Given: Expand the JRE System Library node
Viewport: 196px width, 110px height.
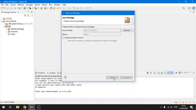Looking at the screenshot, I should (x=4, y=24).
